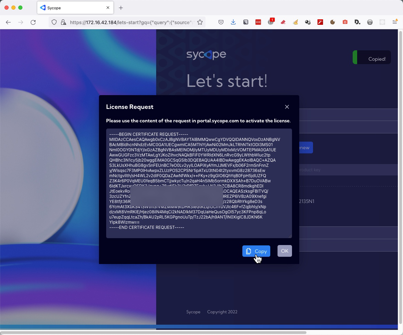Close the Sycope tab
This screenshot has height=335, width=403.
point(108,8)
